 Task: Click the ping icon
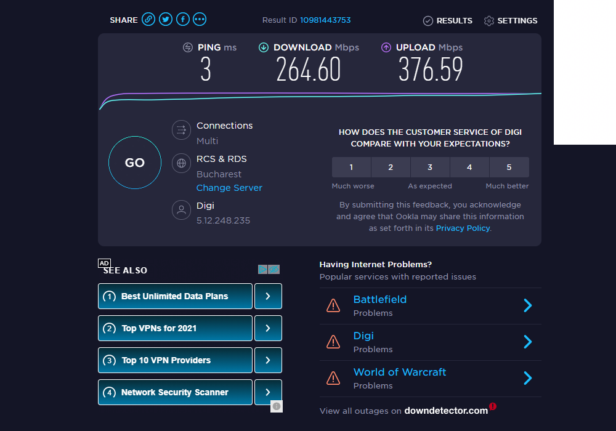188,47
